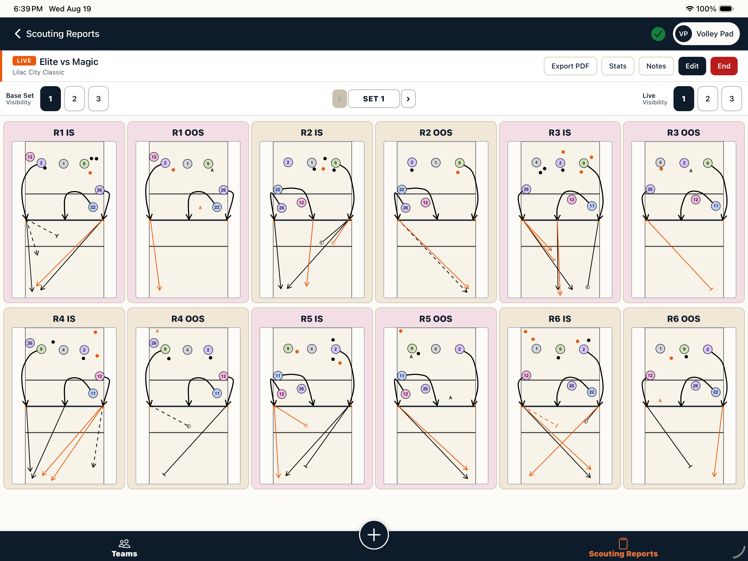Go back using the Scouting Reports chevron
Image resolution: width=748 pixels, height=561 pixels.
point(18,33)
